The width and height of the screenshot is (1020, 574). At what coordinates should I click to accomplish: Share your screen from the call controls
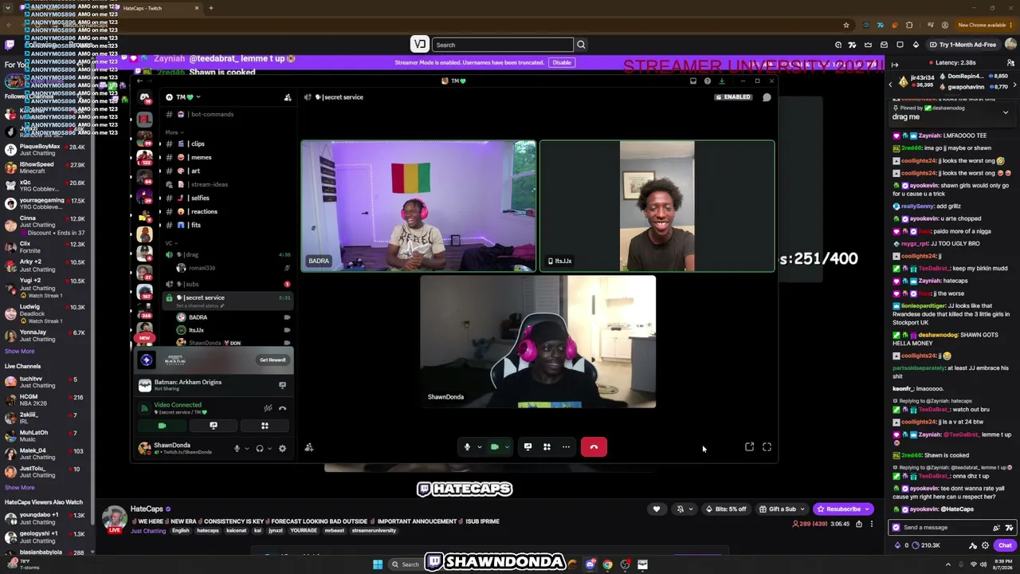528,447
